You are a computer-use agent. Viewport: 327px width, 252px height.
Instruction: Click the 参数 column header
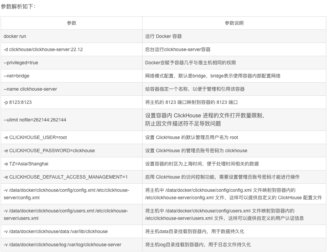click(x=71, y=23)
